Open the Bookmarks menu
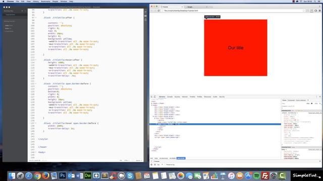 tap(45, 1)
